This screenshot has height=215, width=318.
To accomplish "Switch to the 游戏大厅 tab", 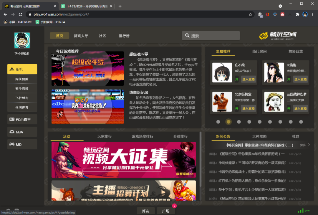I will (x=81, y=36).
